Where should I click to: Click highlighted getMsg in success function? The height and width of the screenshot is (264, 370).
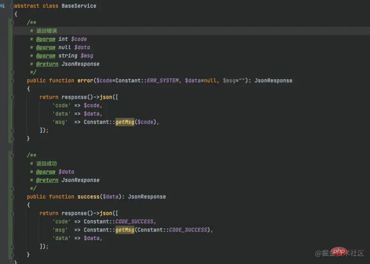point(125,230)
